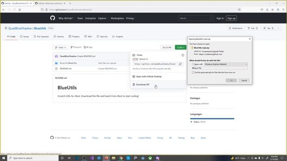Expand the Pricing header menu
The image size is (287, 161).
coord(130,18)
